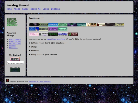
Task: Click the World of Sorcery button
Action: point(34,29)
